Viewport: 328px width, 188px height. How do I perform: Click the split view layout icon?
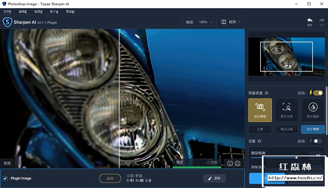pos(223,22)
